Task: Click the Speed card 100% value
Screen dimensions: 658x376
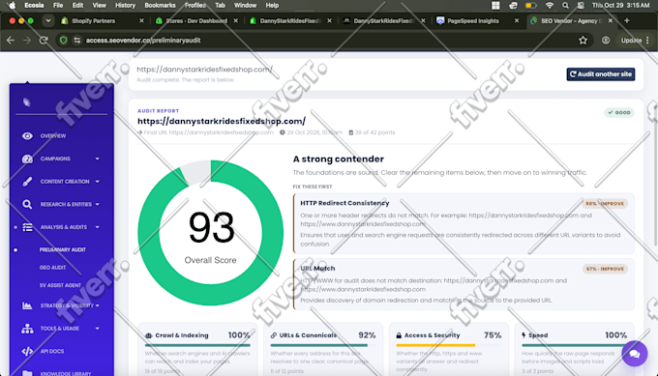Action: point(615,335)
